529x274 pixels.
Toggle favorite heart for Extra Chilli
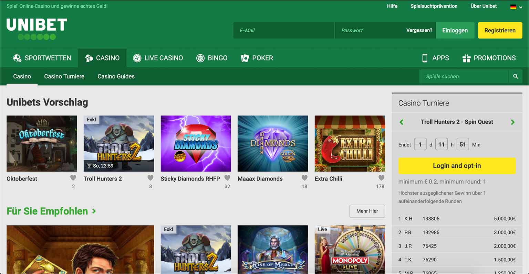point(381,178)
